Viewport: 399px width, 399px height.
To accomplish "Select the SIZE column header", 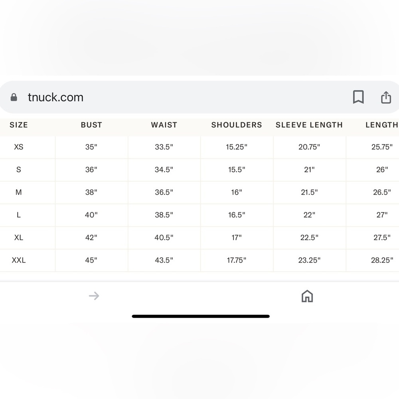I will coord(19,125).
